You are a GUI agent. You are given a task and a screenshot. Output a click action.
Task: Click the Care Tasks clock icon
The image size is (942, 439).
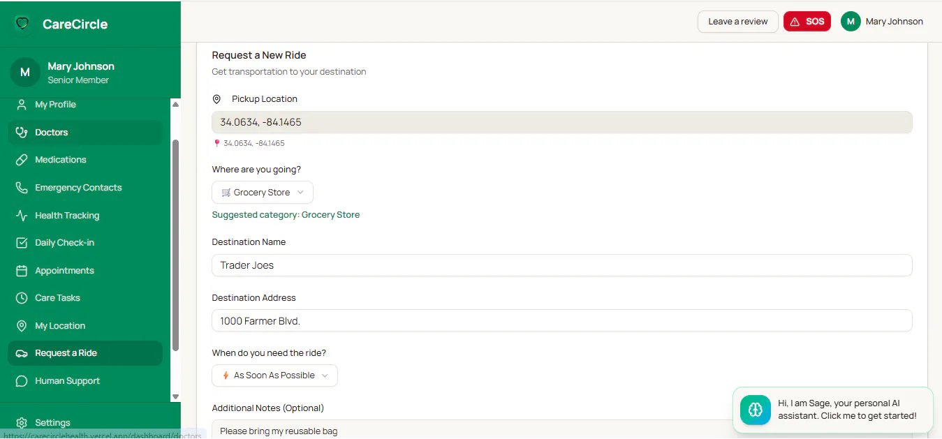click(22, 298)
